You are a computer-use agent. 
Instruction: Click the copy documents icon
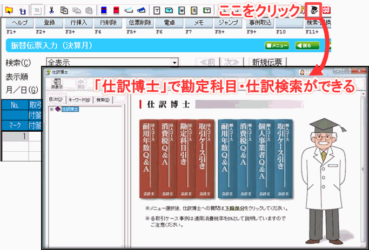coord(64,10)
